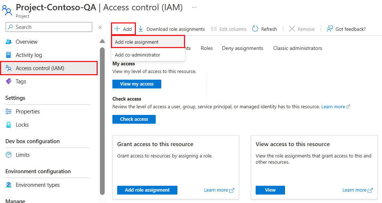
Task: Click the Activity log icon
Action: pyautogui.click(x=8, y=55)
